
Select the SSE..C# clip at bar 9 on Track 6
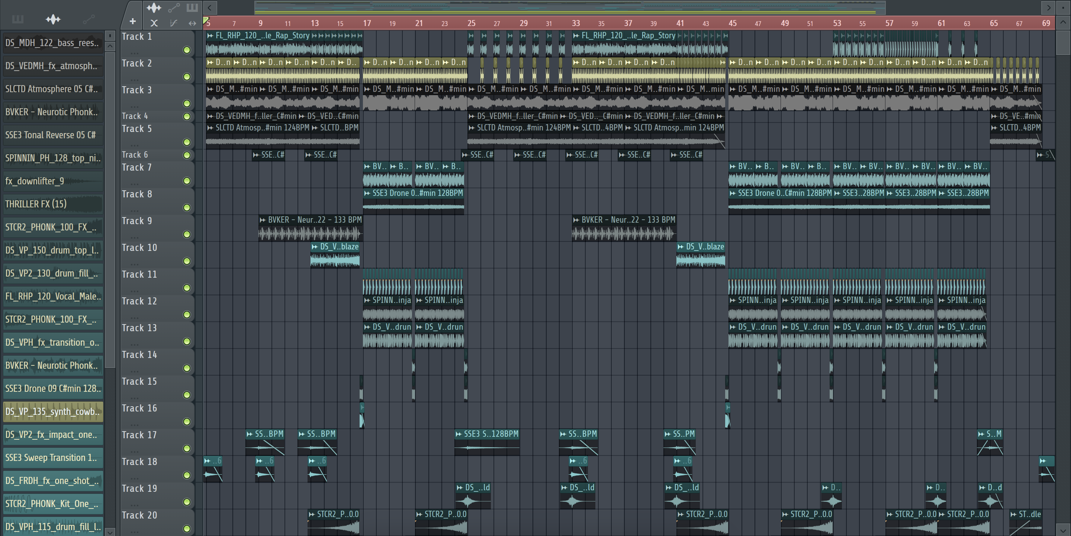coord(269,155)
